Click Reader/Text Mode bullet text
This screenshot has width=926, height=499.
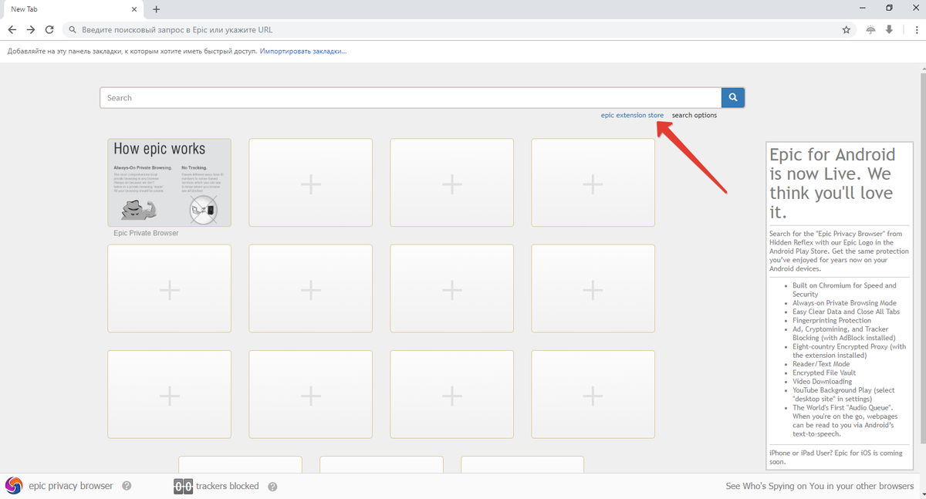pos(821,364)
